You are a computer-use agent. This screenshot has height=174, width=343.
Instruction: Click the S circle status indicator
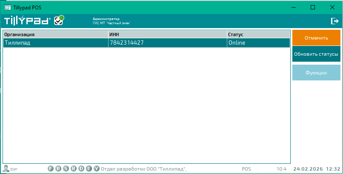tap(66, 169)
